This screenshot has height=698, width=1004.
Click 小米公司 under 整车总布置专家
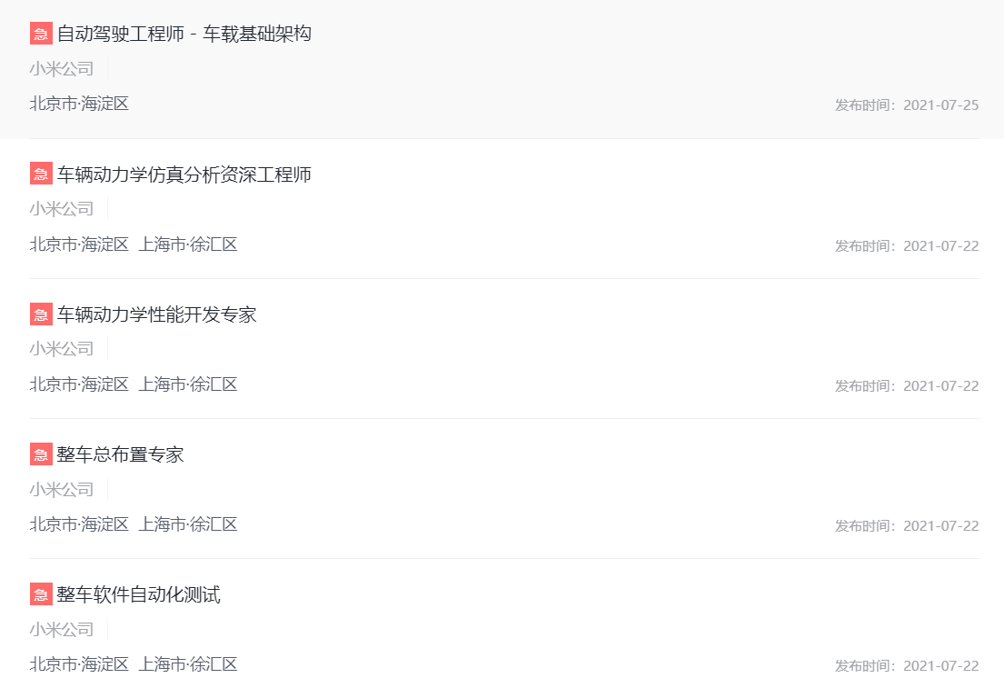62,490
